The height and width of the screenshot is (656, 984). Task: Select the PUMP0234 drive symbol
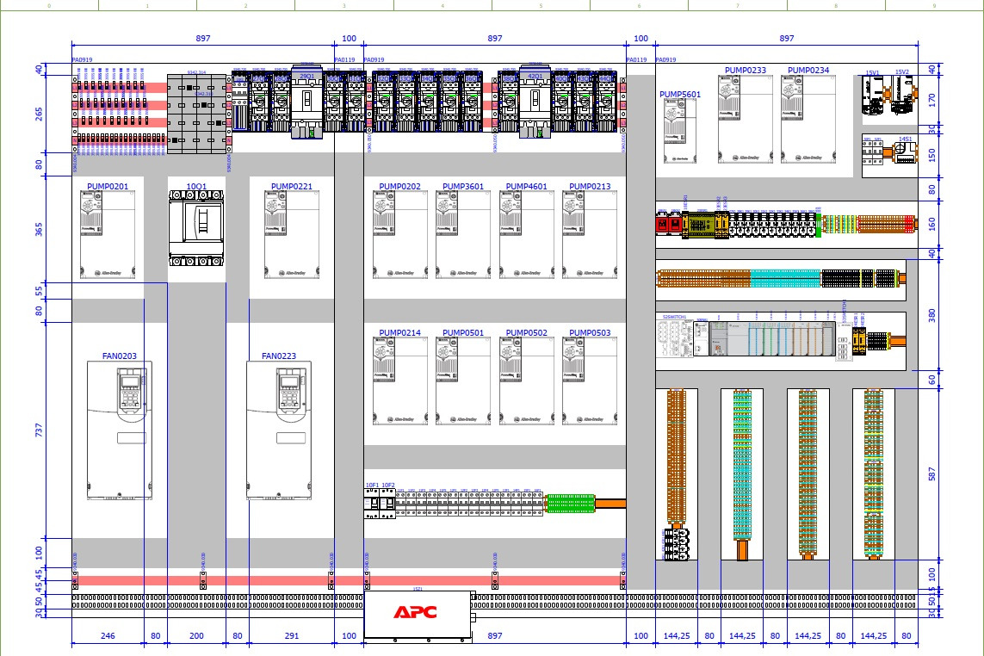point(809,120)
